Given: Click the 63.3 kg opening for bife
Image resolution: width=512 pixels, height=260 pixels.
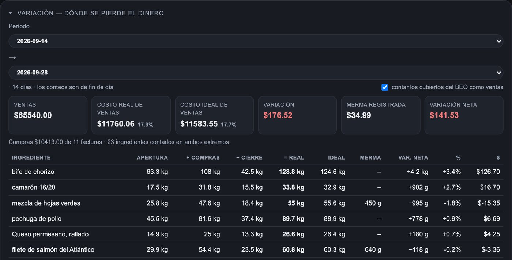Looking at the screenshot, I should (157, 172).
